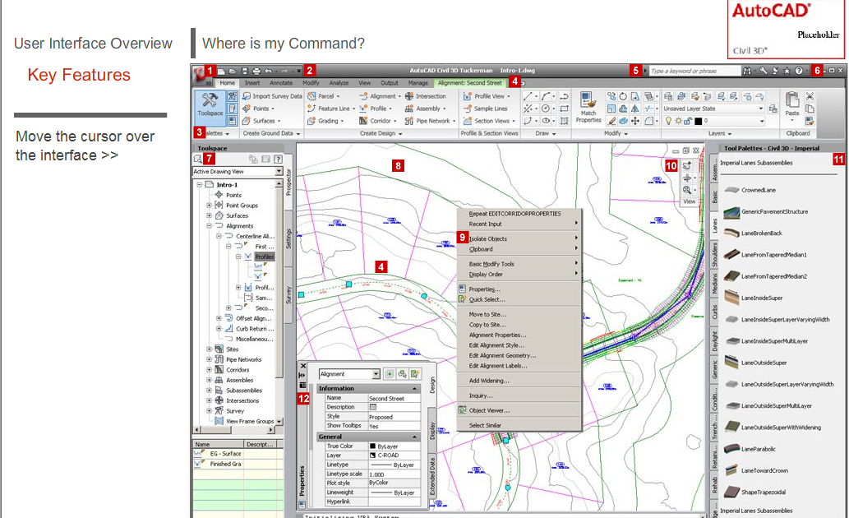Click the Open folder icon in quick access toolbar

click(x=233, y=71)
